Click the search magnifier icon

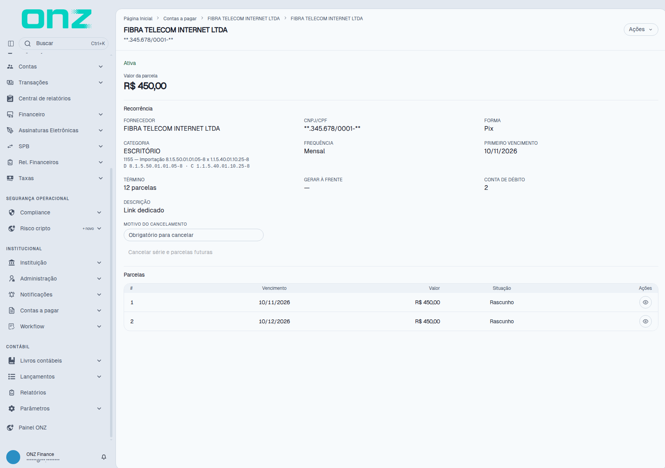point(28,44)
